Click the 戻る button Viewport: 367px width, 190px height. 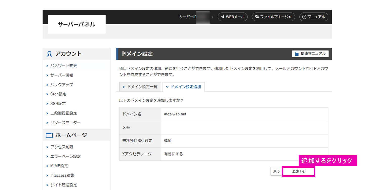pos(276,172)
